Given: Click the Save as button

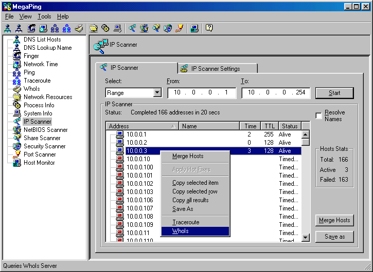Looking at the screenshot, I should [x=334, y=237].
